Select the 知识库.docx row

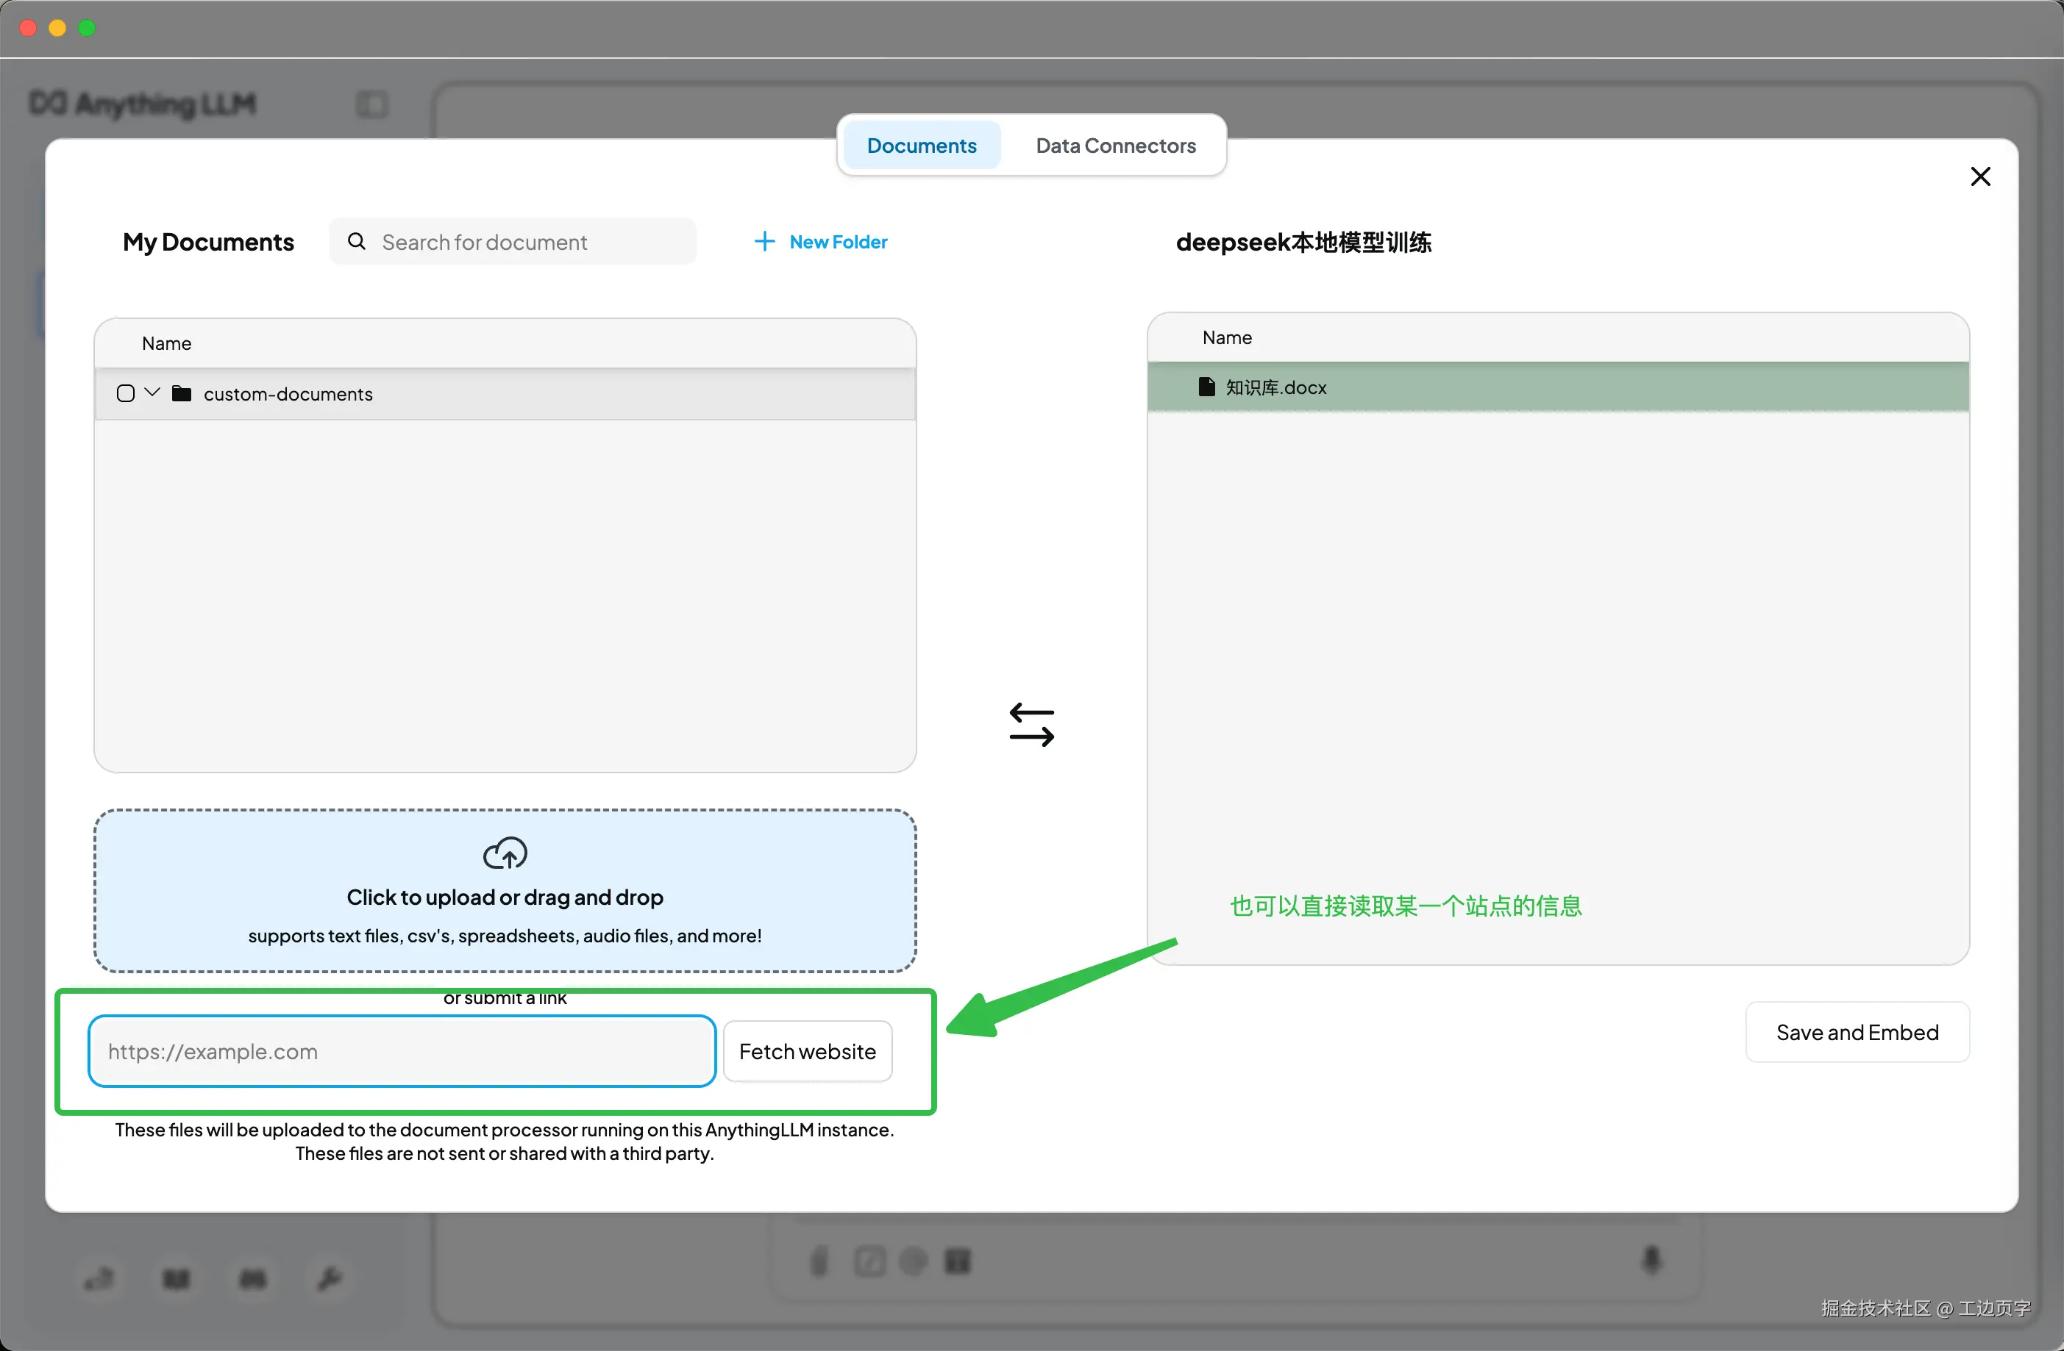point(1557,387)
